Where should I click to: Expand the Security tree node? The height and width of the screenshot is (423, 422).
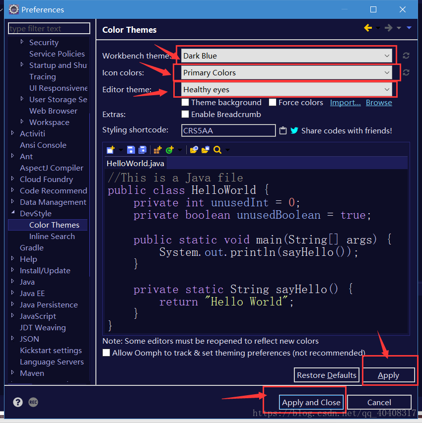point(22,42)
